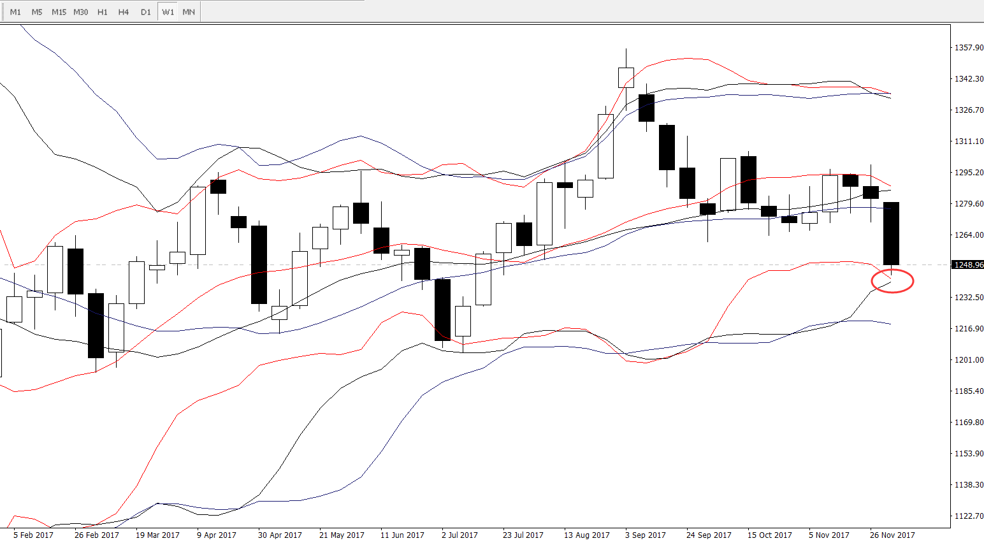
Task: Set chart period to H1
Action: pos(103,12)
